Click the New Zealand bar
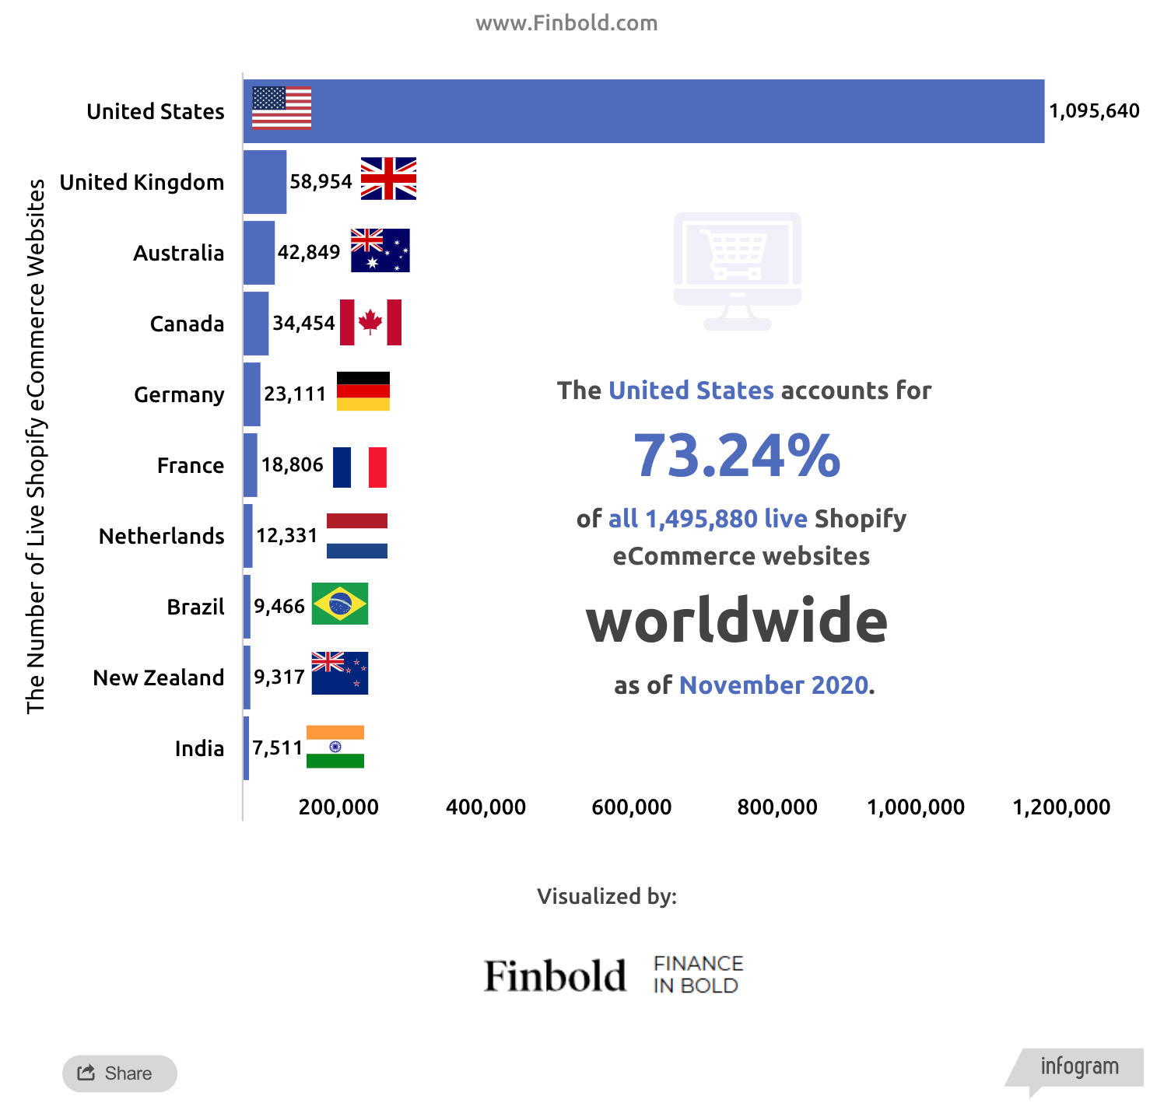Image resolution: width=1164 pixels, height=1117 pixels. [247, 678]
